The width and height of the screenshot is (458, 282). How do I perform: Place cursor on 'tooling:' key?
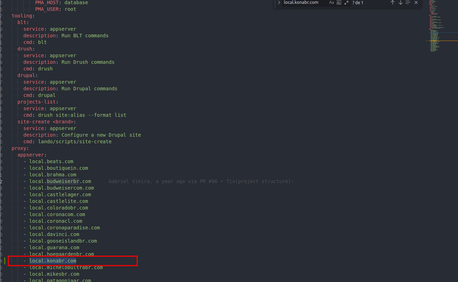tap(23, 16)
